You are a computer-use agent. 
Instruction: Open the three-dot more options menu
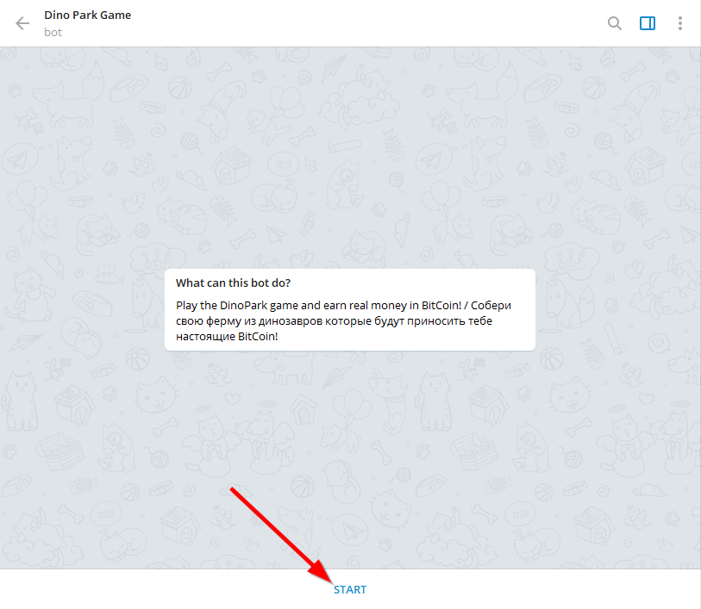(x=680, y=23)
